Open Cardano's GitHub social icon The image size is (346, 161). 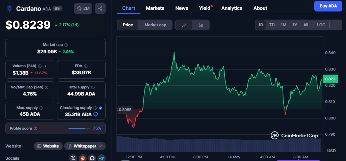(x=92, y=158)
